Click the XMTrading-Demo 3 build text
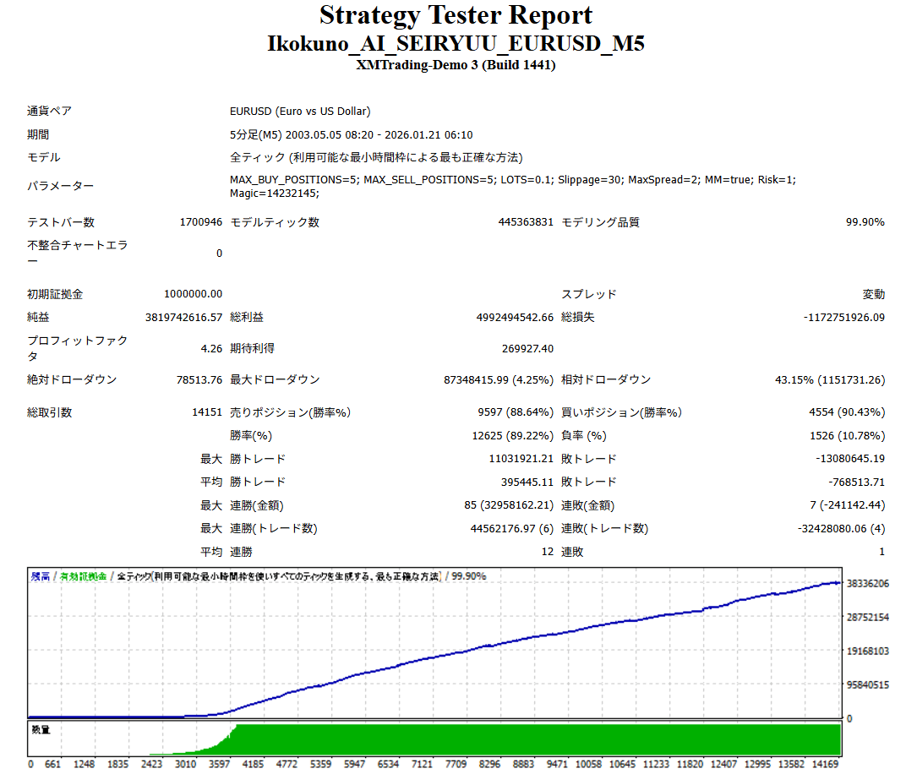This screenshot has height=774, width=917. pyautogui.click(x=456, y=65)
